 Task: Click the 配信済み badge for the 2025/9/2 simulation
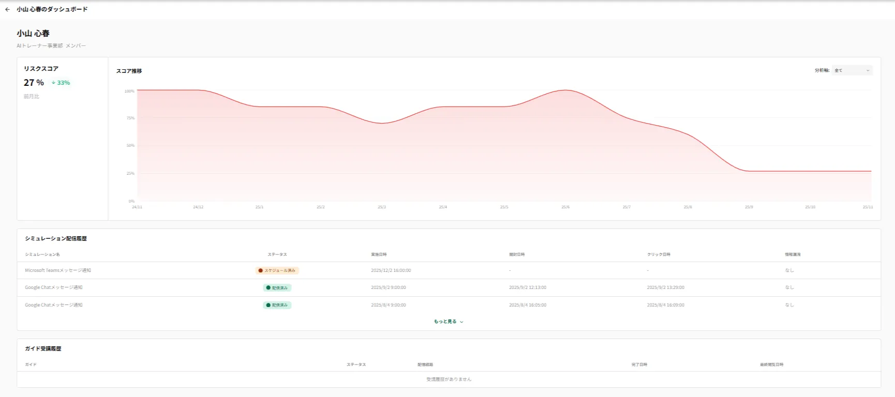277,288
